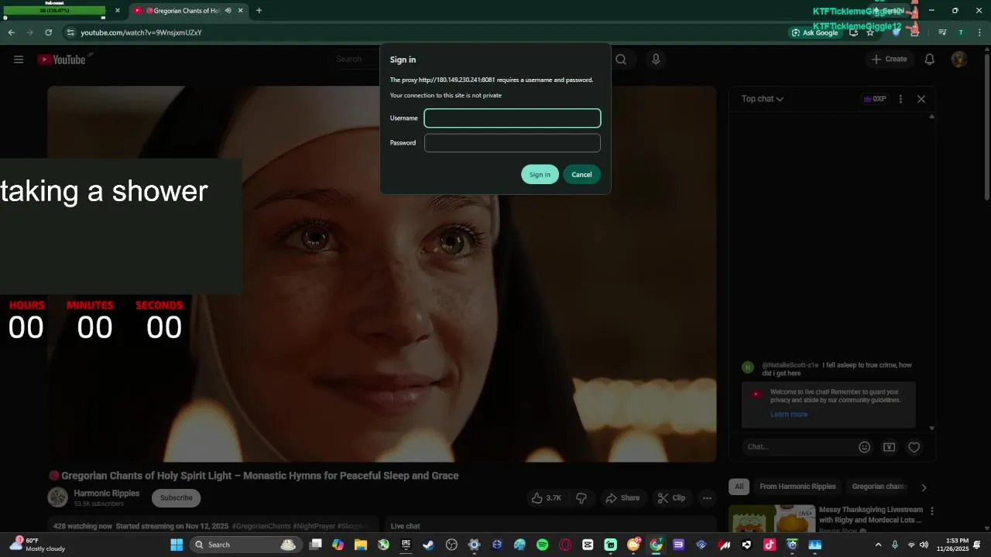Reload the current page
The width and height of the screenshot is (991, 557).
(49, 32)
